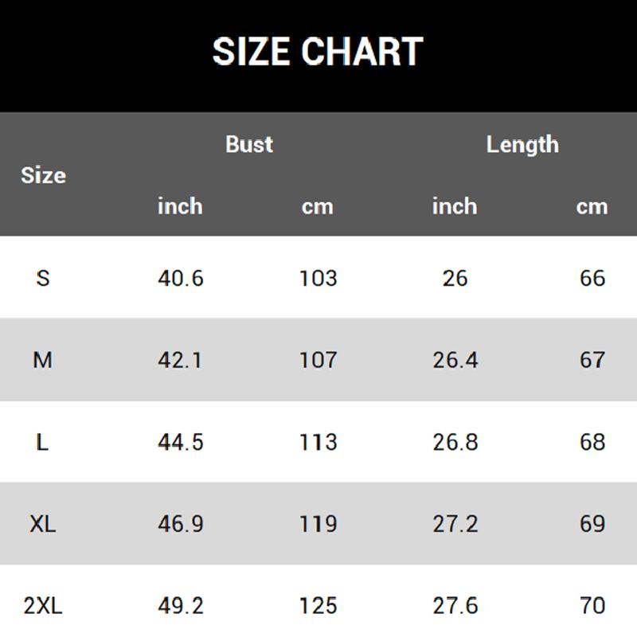Image resolution: width=637 pixels, height=637 pixels.
Task: Select the 27.2 inch length value
Action: 455,524
